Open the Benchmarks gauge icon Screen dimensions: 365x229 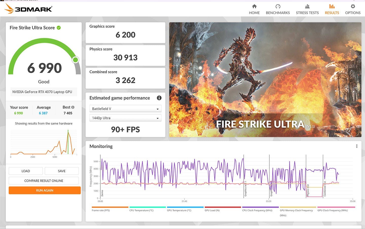278,6
